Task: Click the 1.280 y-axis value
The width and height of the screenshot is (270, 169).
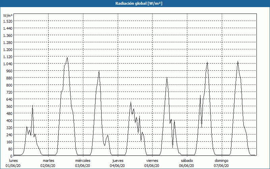Action: [x=8, y=43]
